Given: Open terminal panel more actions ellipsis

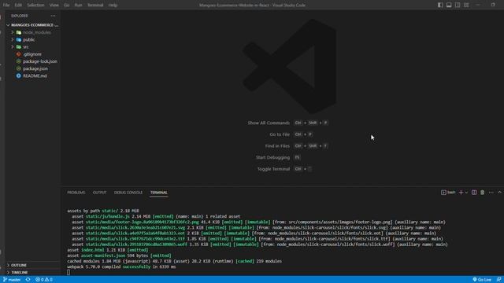Looking at the screenshot, I should pyautogui.click(x=491, y=193).
